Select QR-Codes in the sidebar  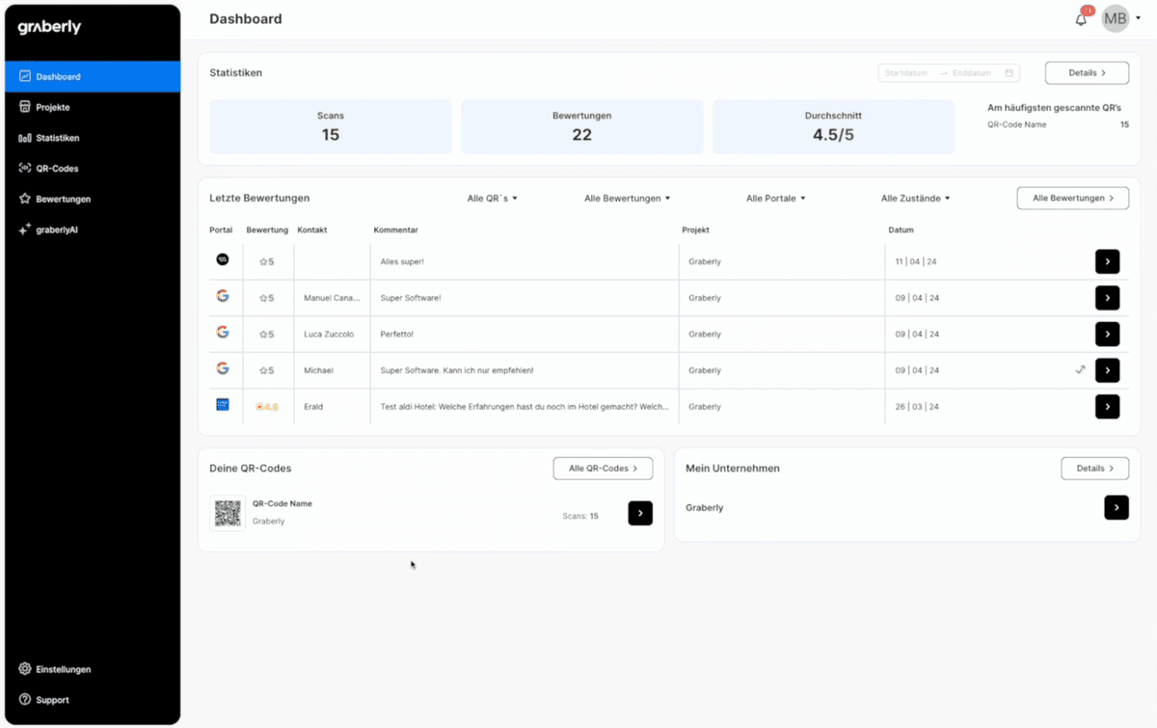(x=57, y=169)
